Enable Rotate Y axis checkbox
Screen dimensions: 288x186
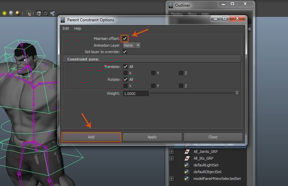pos(153,86)
